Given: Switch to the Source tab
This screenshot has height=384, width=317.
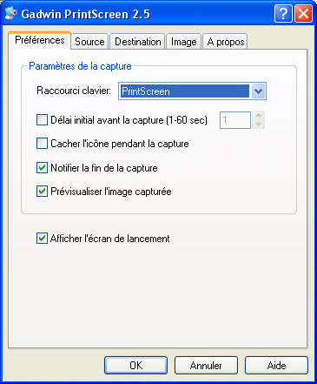Looking at the screenshot, I should (x=89, y=42).
